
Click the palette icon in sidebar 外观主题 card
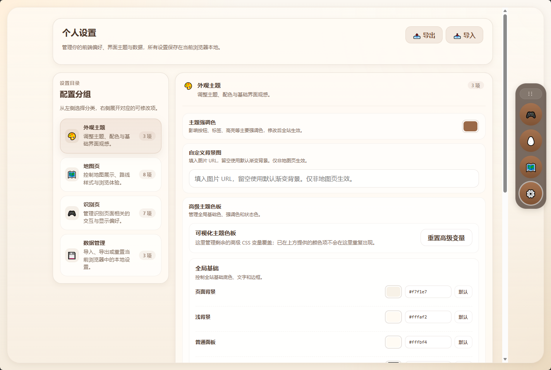pos(72,136)
